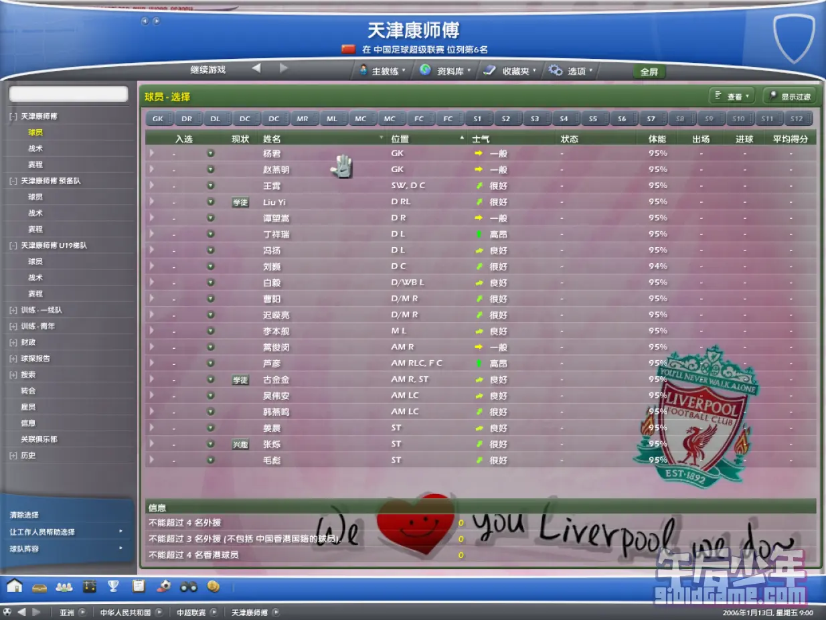Select the DR position slot

click(x=187, y=119)
